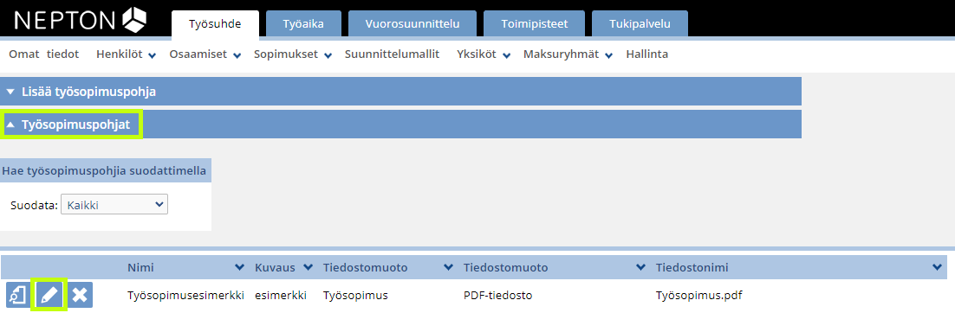Screen dimensions: 955x313
Task: Switch to the Vuorosuunnittelu tab
Action: (413, 24)
